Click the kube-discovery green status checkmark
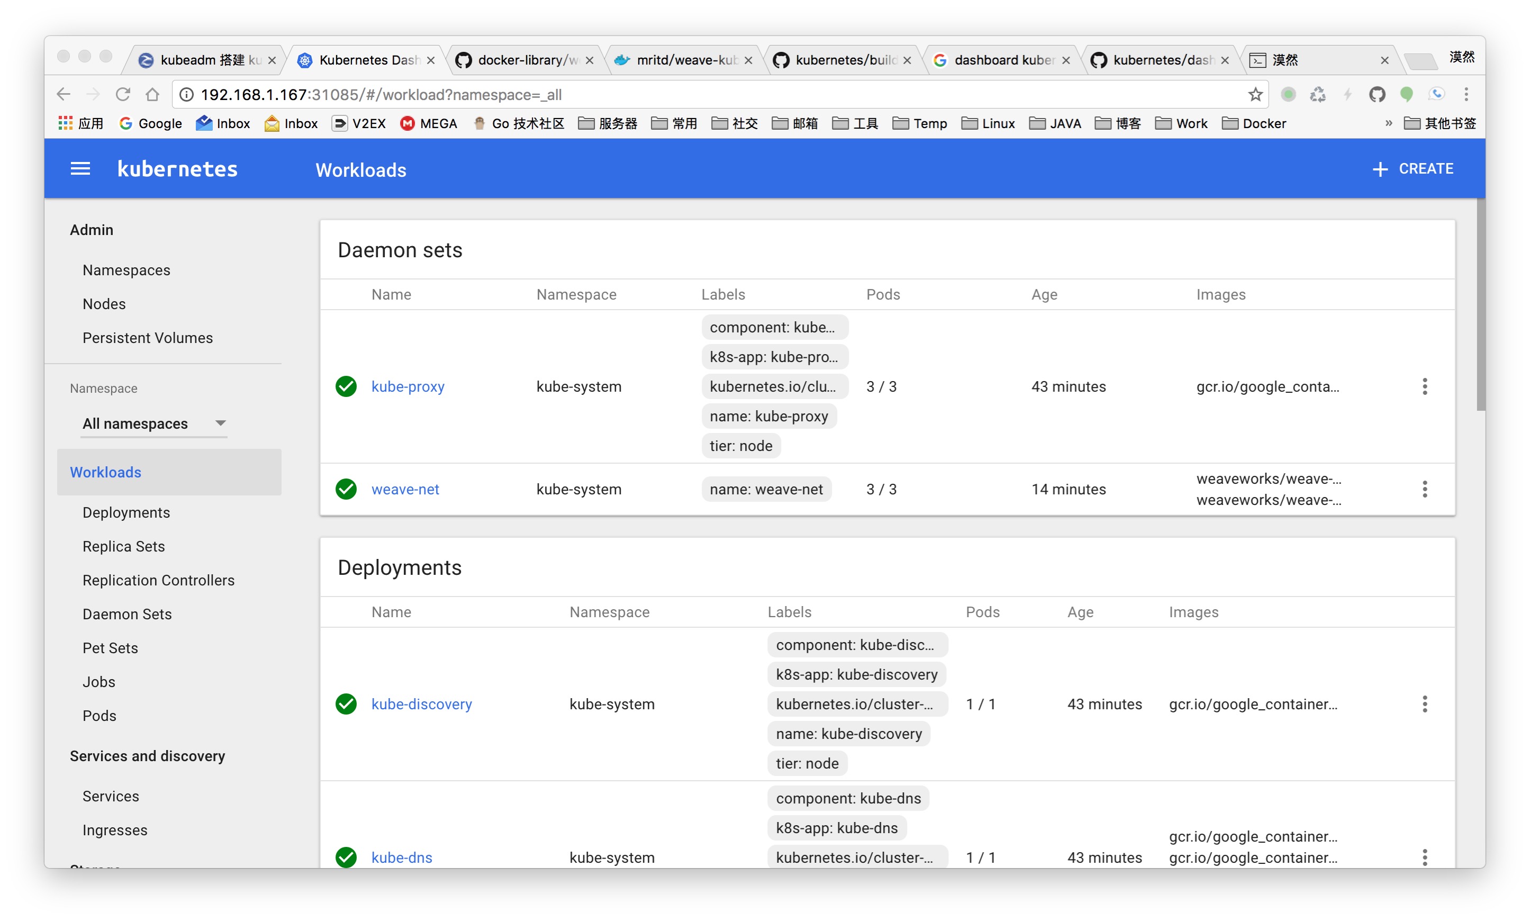 pos(346,704)
